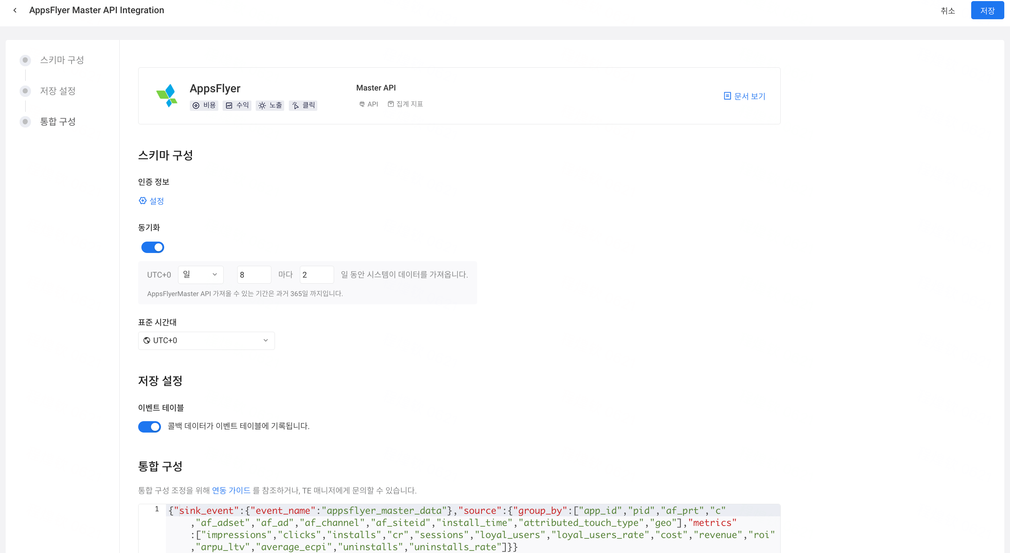The width and height of the screenshot is (1010, 553).
Task: Click the globe icon in timezone selector
Action: click(x=147, y=340)
